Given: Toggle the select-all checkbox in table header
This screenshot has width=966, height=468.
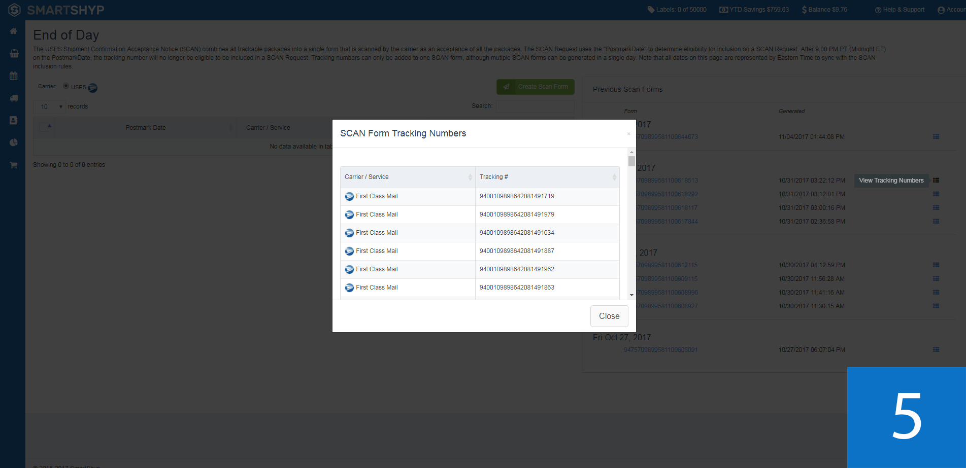Looking at the screenshot, I should (x=43, y=127).
